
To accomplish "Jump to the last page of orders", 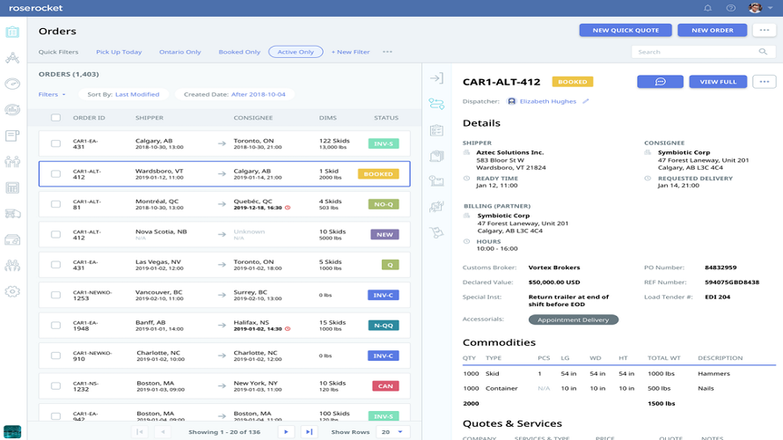I will point(309,432).
